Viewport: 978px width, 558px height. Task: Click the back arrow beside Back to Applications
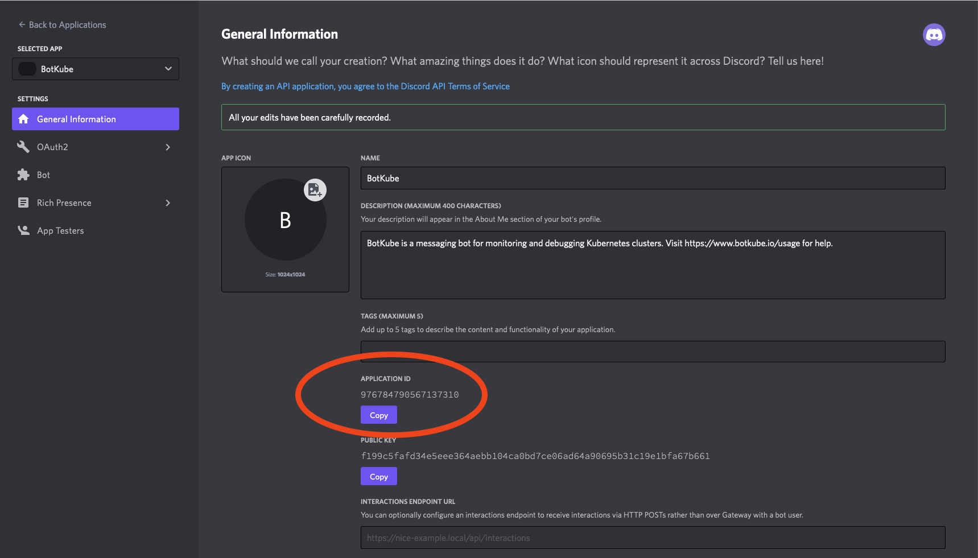[x=21, y=24]
